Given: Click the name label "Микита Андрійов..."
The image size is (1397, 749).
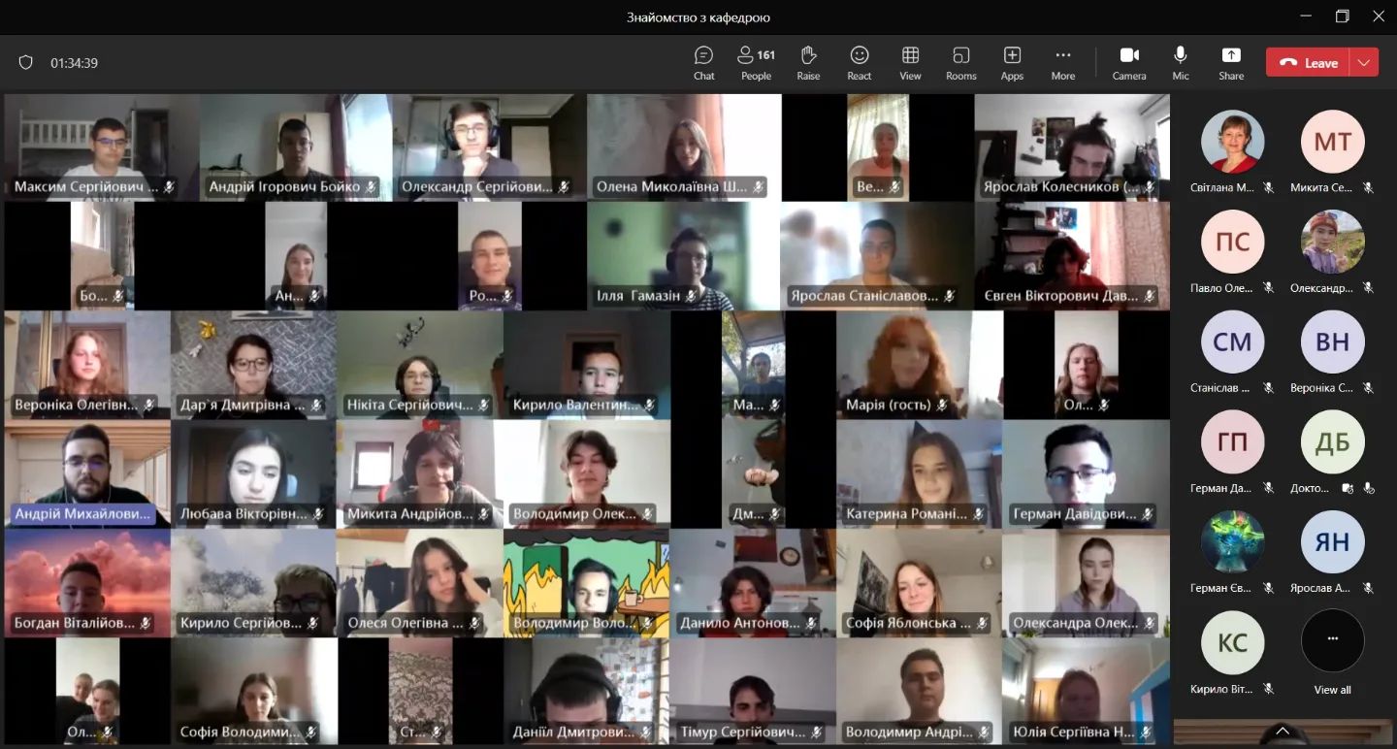Looking at the screenshot, I should click(x=410, y=514).
